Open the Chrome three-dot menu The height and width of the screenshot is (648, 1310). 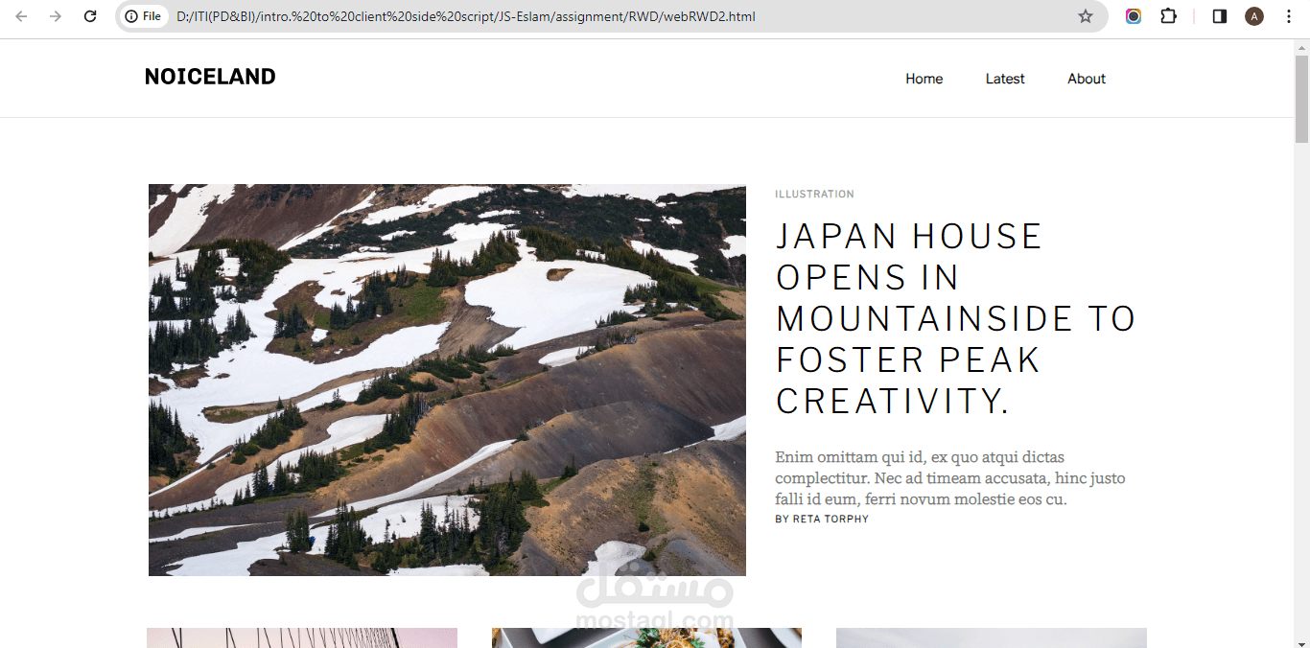coord(1289,16)
